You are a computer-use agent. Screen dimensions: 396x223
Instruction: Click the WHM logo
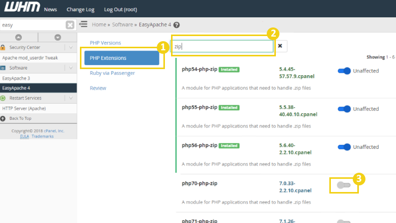[x=22, y=7]
